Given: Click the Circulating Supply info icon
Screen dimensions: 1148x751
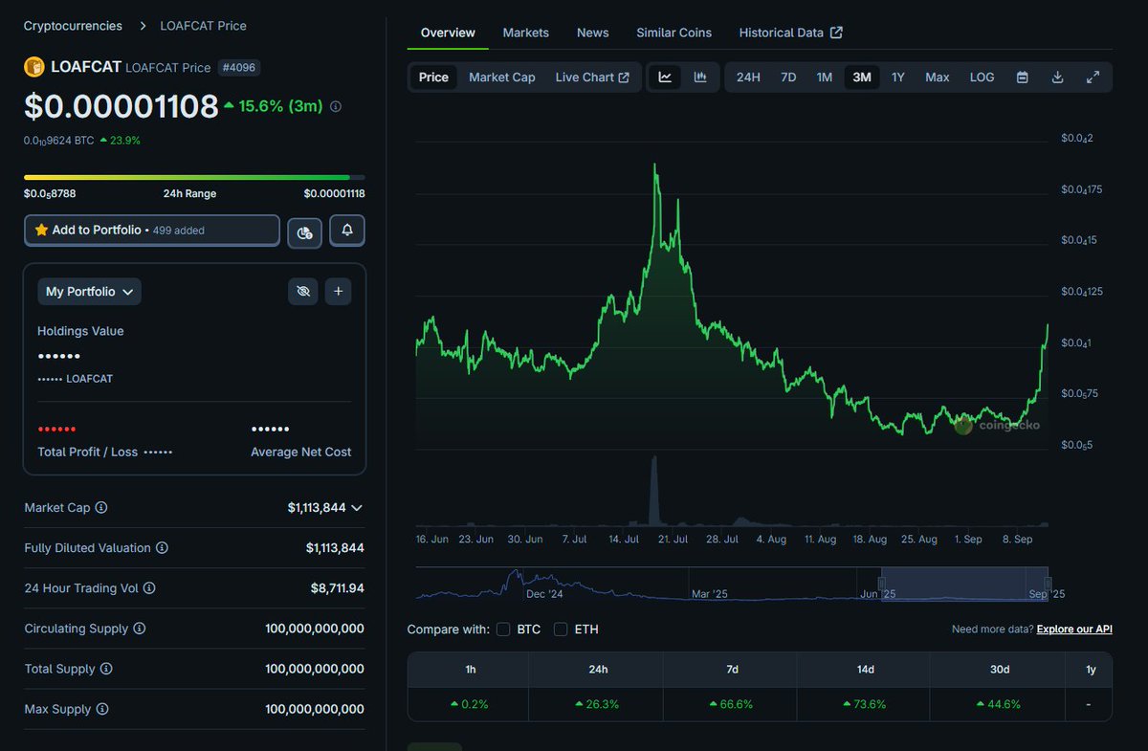Looking at the screenshot, I should pyautogui.click(x=140, y=629).
